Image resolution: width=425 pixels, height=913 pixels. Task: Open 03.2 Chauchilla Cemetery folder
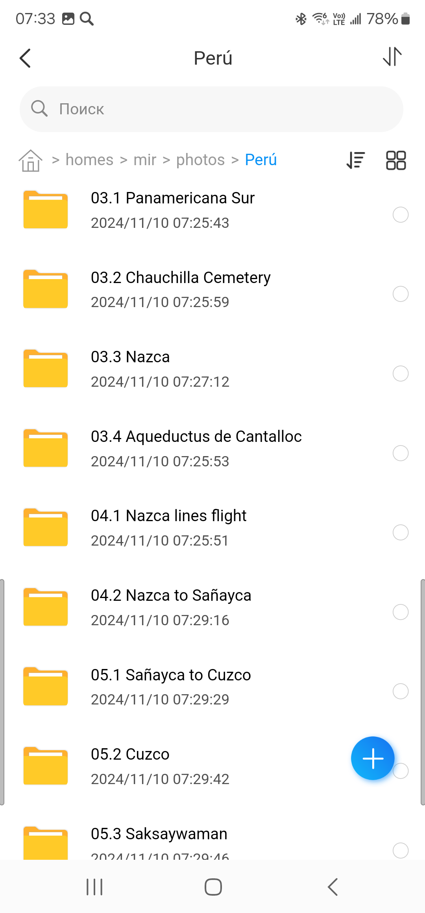coord(181,278)
